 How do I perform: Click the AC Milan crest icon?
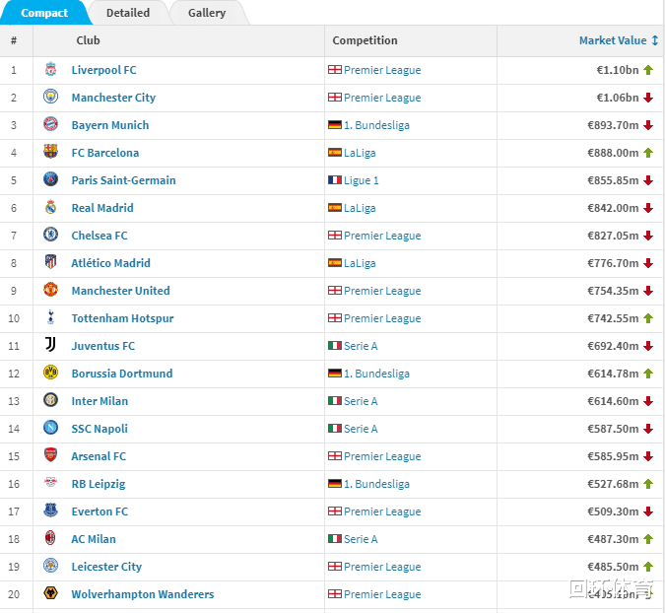pos(50,539)
